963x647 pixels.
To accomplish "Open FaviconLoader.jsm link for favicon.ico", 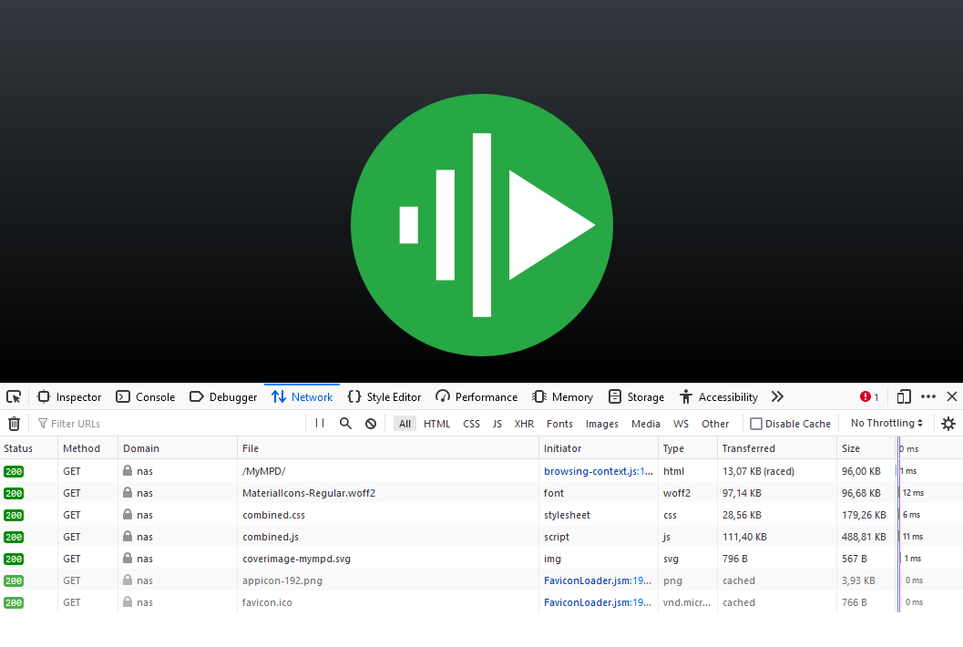I will (598, 602).
